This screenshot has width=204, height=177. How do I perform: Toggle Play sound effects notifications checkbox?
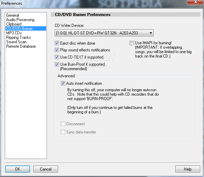[57, 50]
